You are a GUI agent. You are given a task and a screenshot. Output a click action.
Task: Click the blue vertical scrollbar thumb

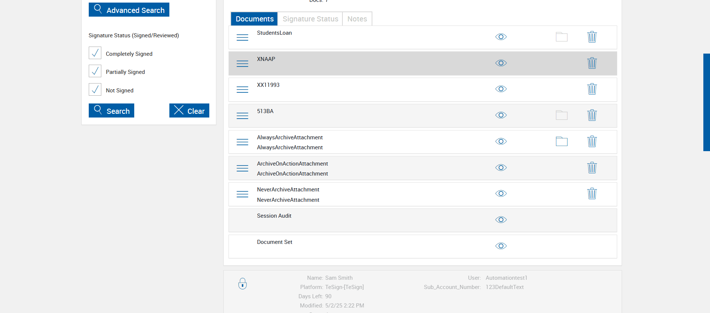(x=707, y=102)
